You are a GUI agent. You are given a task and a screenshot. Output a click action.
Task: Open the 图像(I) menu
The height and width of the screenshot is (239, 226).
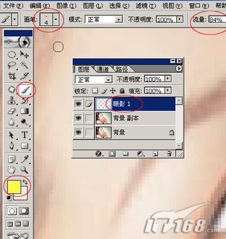pyautogui.click(x=67, y=6)
